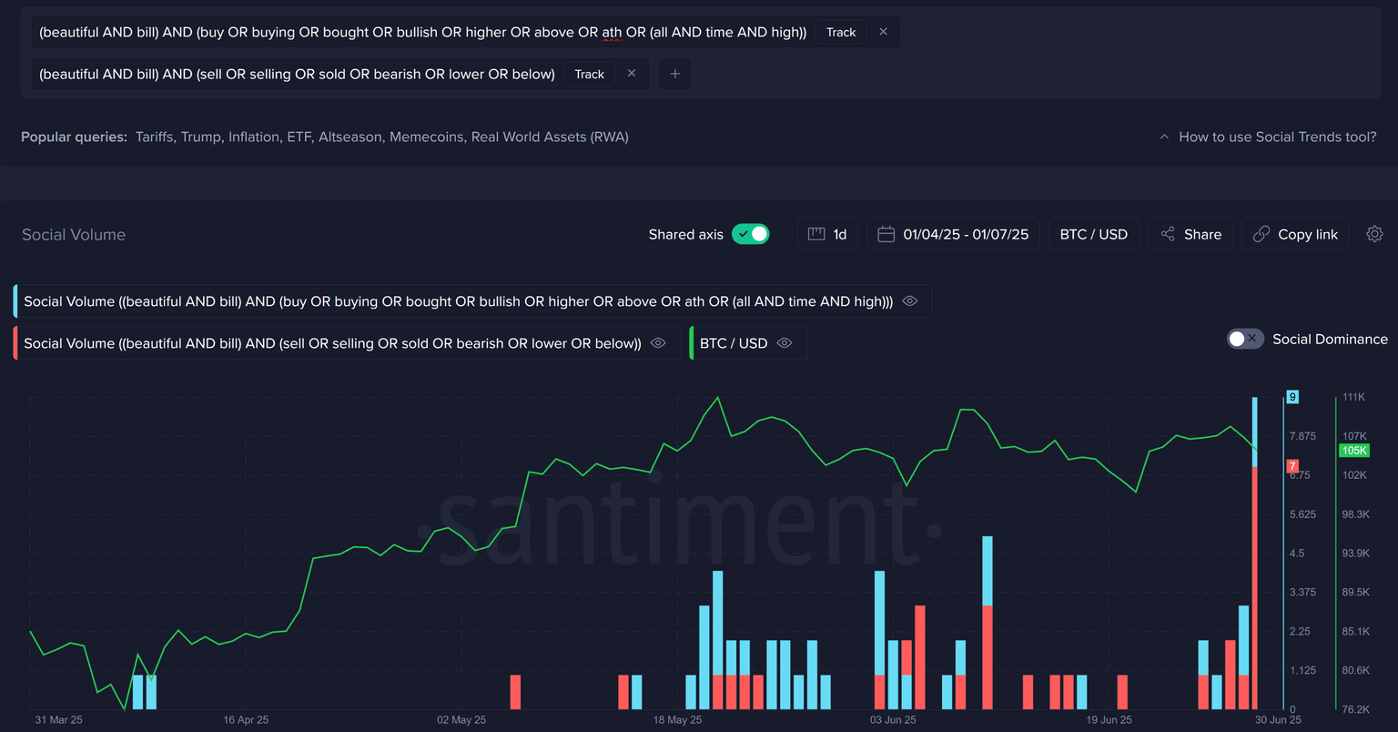Click the Share button
Screen dimensions: 1398x732
click(x=1190, y=234)
